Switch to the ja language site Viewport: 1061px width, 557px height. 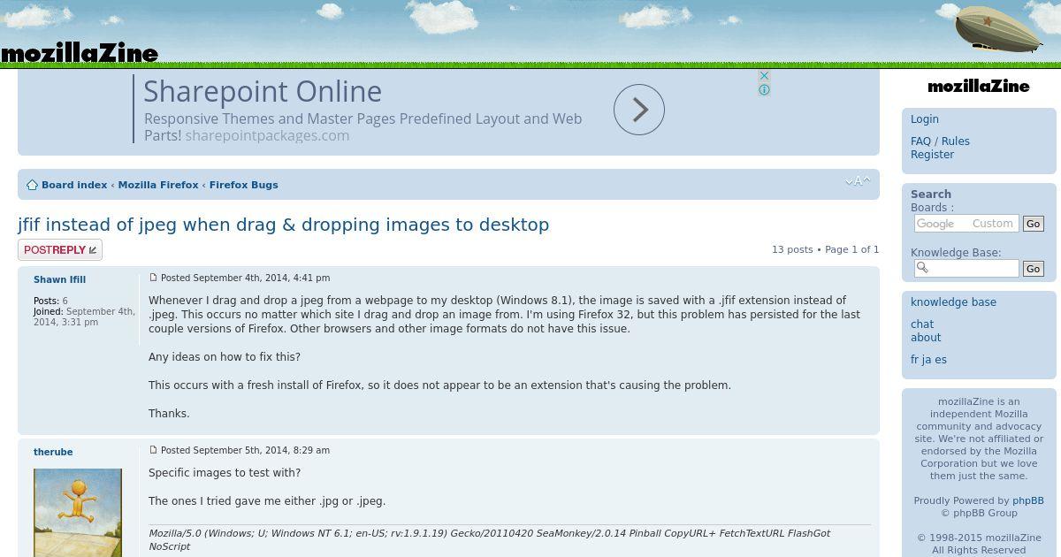927,360
